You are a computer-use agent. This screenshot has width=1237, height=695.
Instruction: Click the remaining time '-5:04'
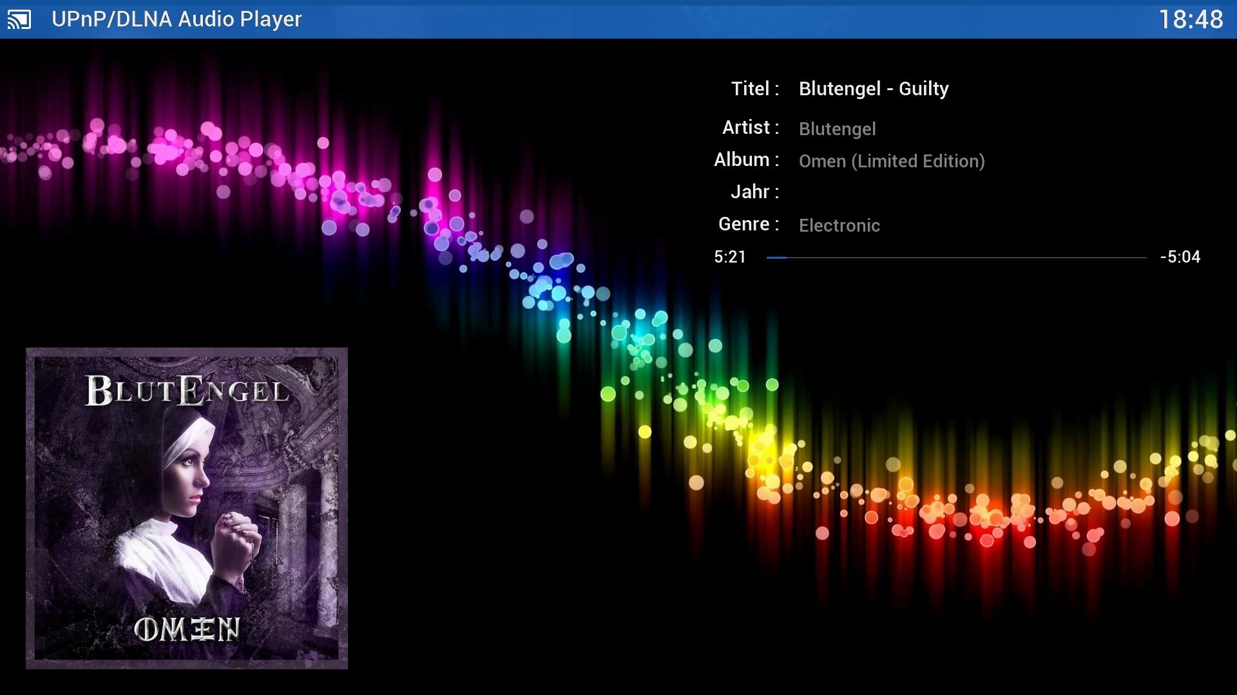[x=1180, y=257]
